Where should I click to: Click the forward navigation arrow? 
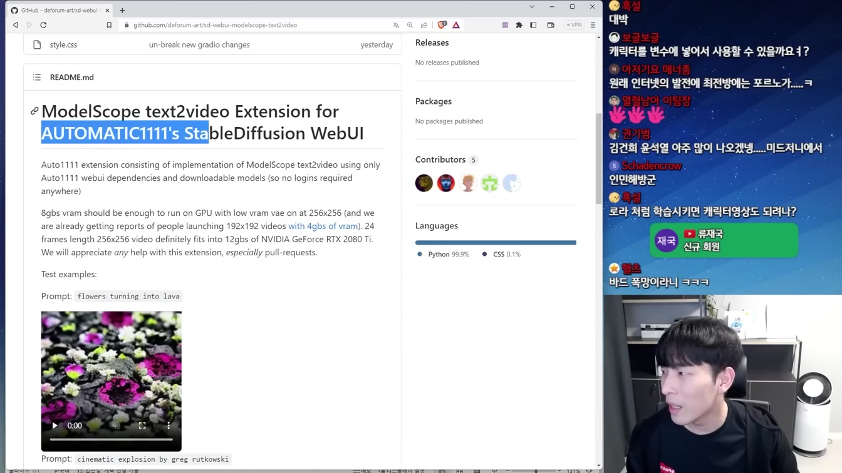pyautogui.click(x=29, y=25)
